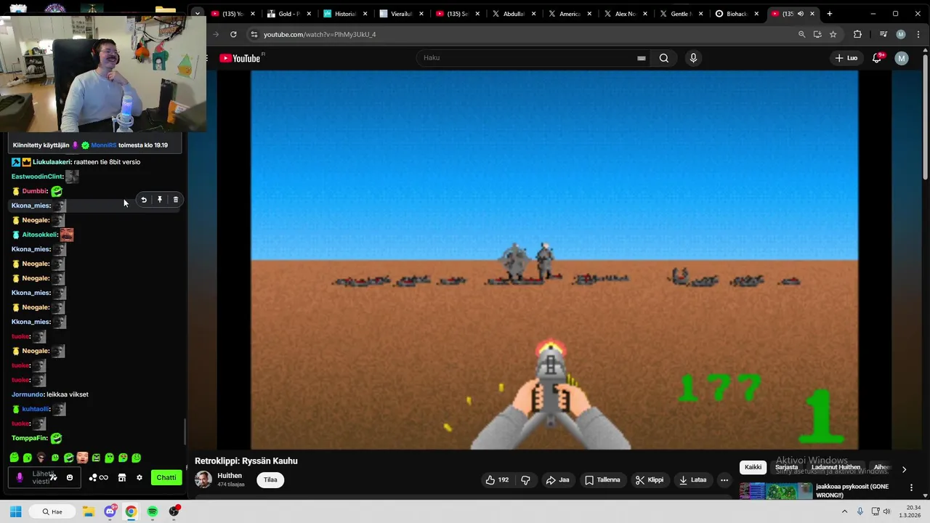Open Spotify from the taskbar
Screen dimensions: 930x523
[153, 511]
